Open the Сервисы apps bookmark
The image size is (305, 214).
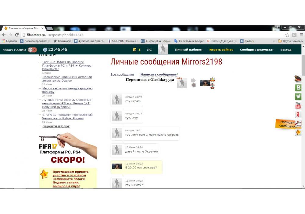(x=9, y=41)
